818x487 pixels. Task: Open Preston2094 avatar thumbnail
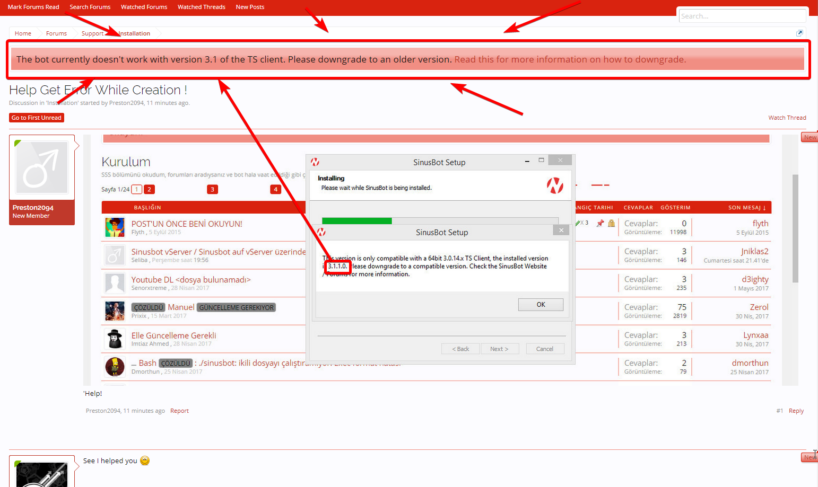(42, 167)
